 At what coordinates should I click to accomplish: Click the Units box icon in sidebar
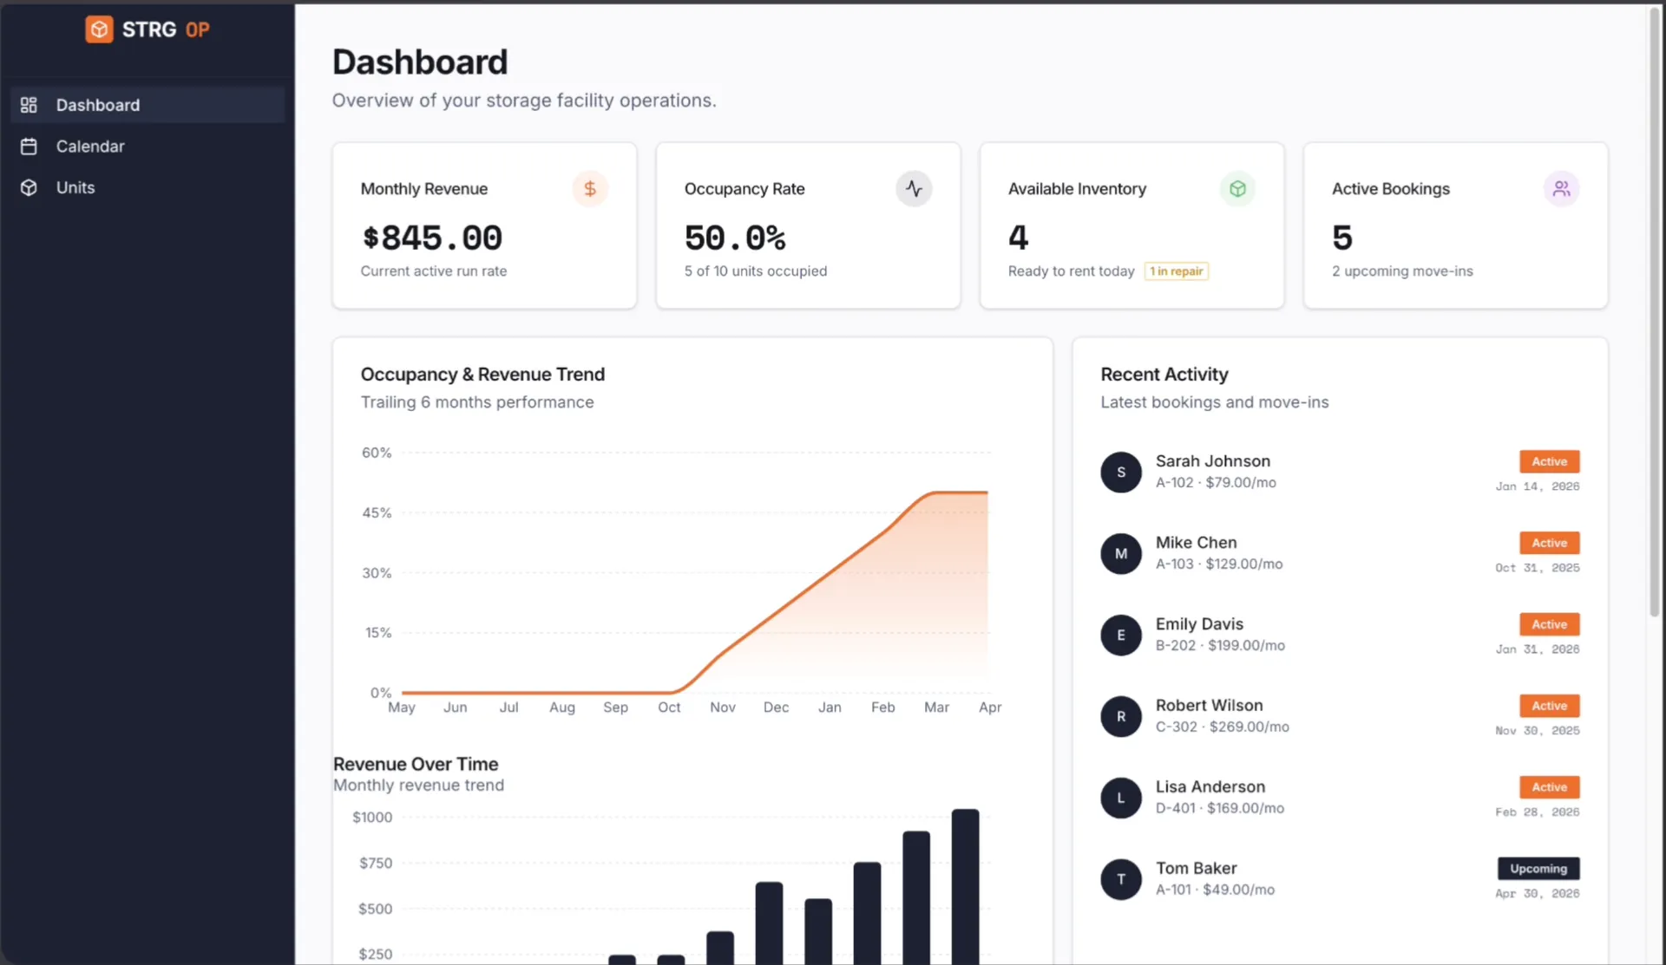point(30,187)
